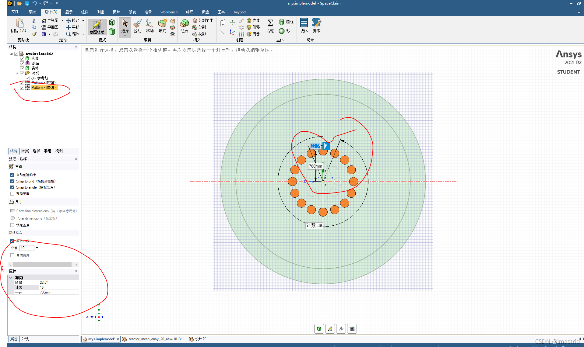Click the Mirror (镜像) tool

pyautogui.click(x=253, y=34)
